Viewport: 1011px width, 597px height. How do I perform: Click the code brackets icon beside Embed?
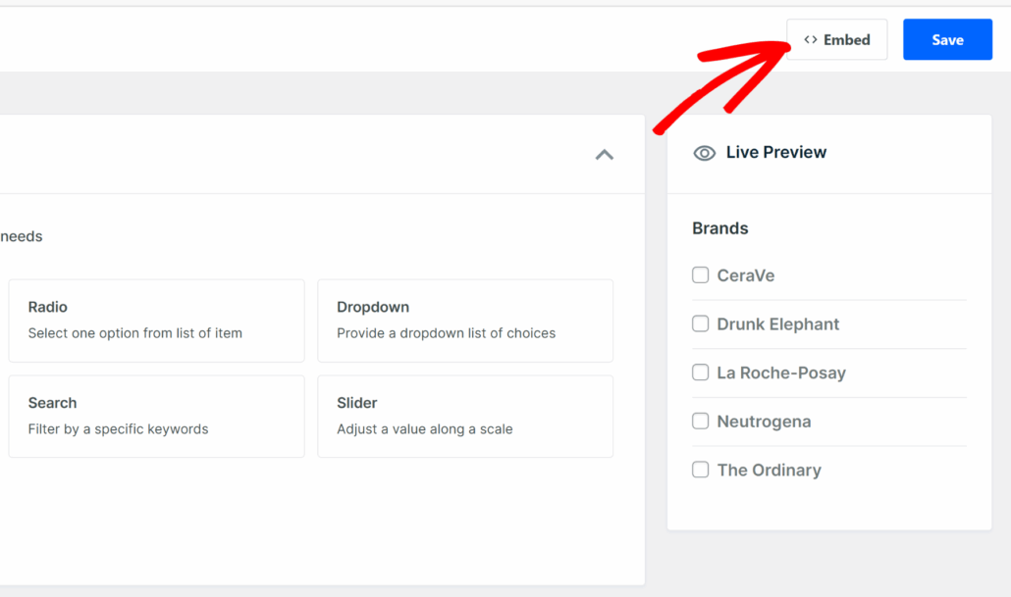(x=810, y=39)
